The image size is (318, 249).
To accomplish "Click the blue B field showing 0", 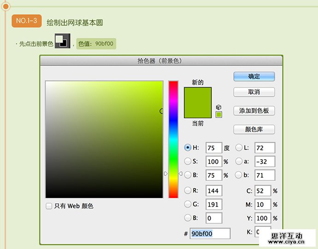I will (214, 218).
